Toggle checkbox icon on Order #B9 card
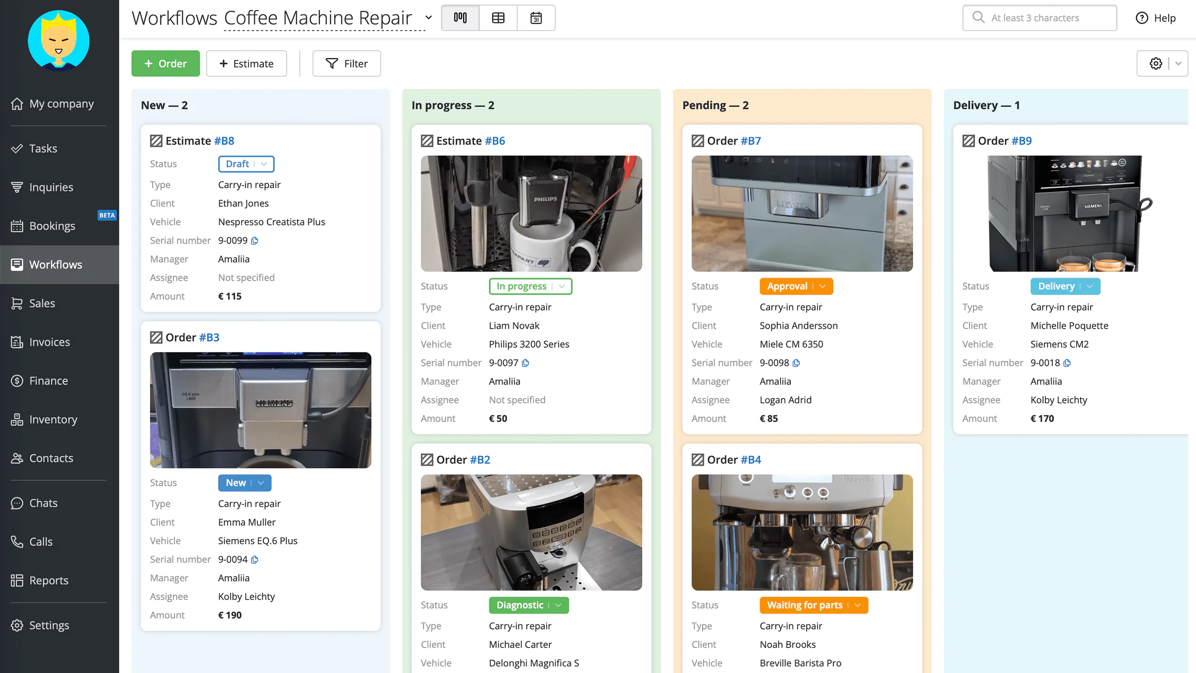1196x673 pixels. 968,141
